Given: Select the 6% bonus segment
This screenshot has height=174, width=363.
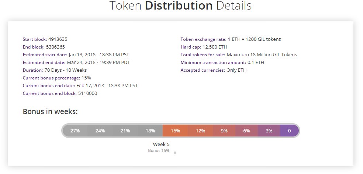Looking at the screenshot, I should (246, 131).
